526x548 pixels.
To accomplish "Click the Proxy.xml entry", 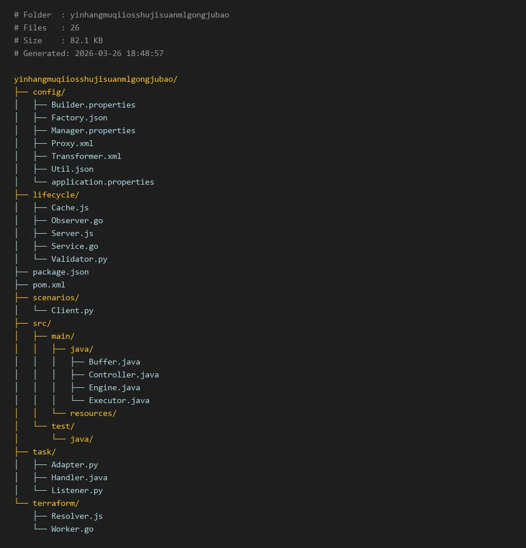I will 72,143.
